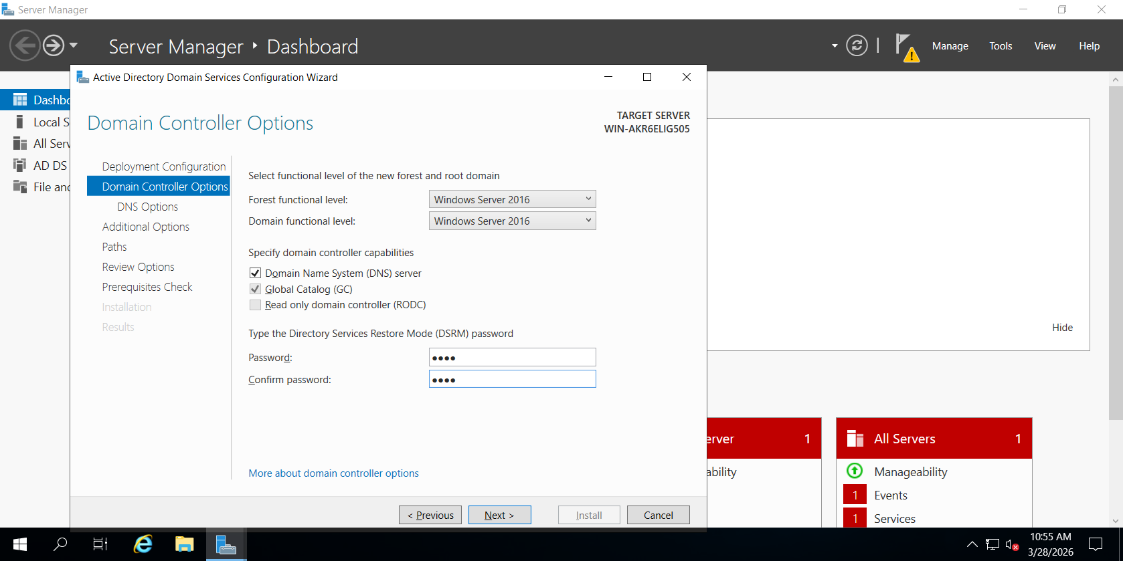Click the Next button in wizard
Image resolution: width=1123 pixels, height=561 pixels.
pos(499,515)
